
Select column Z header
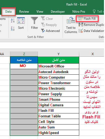24,54
